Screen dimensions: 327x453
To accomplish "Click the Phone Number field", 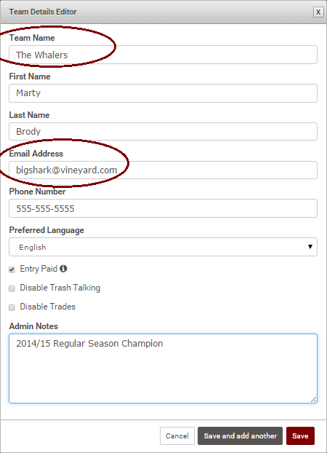I will click(x=163, y=208).
